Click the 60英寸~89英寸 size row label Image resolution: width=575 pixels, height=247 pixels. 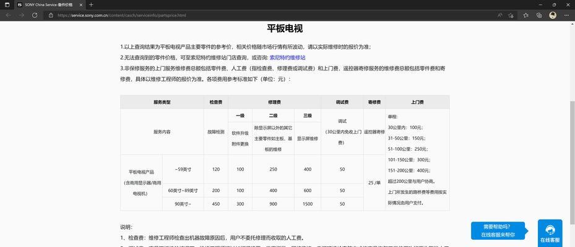(183, 190)
